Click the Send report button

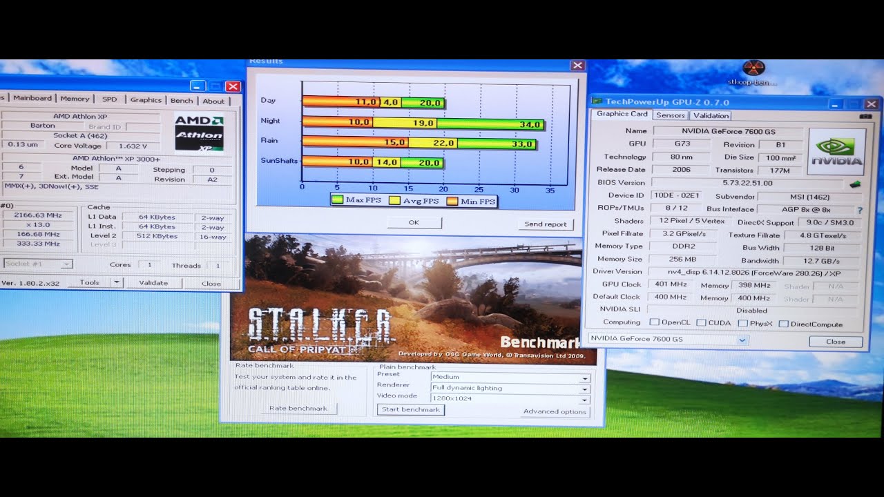(x=545, y=224)
